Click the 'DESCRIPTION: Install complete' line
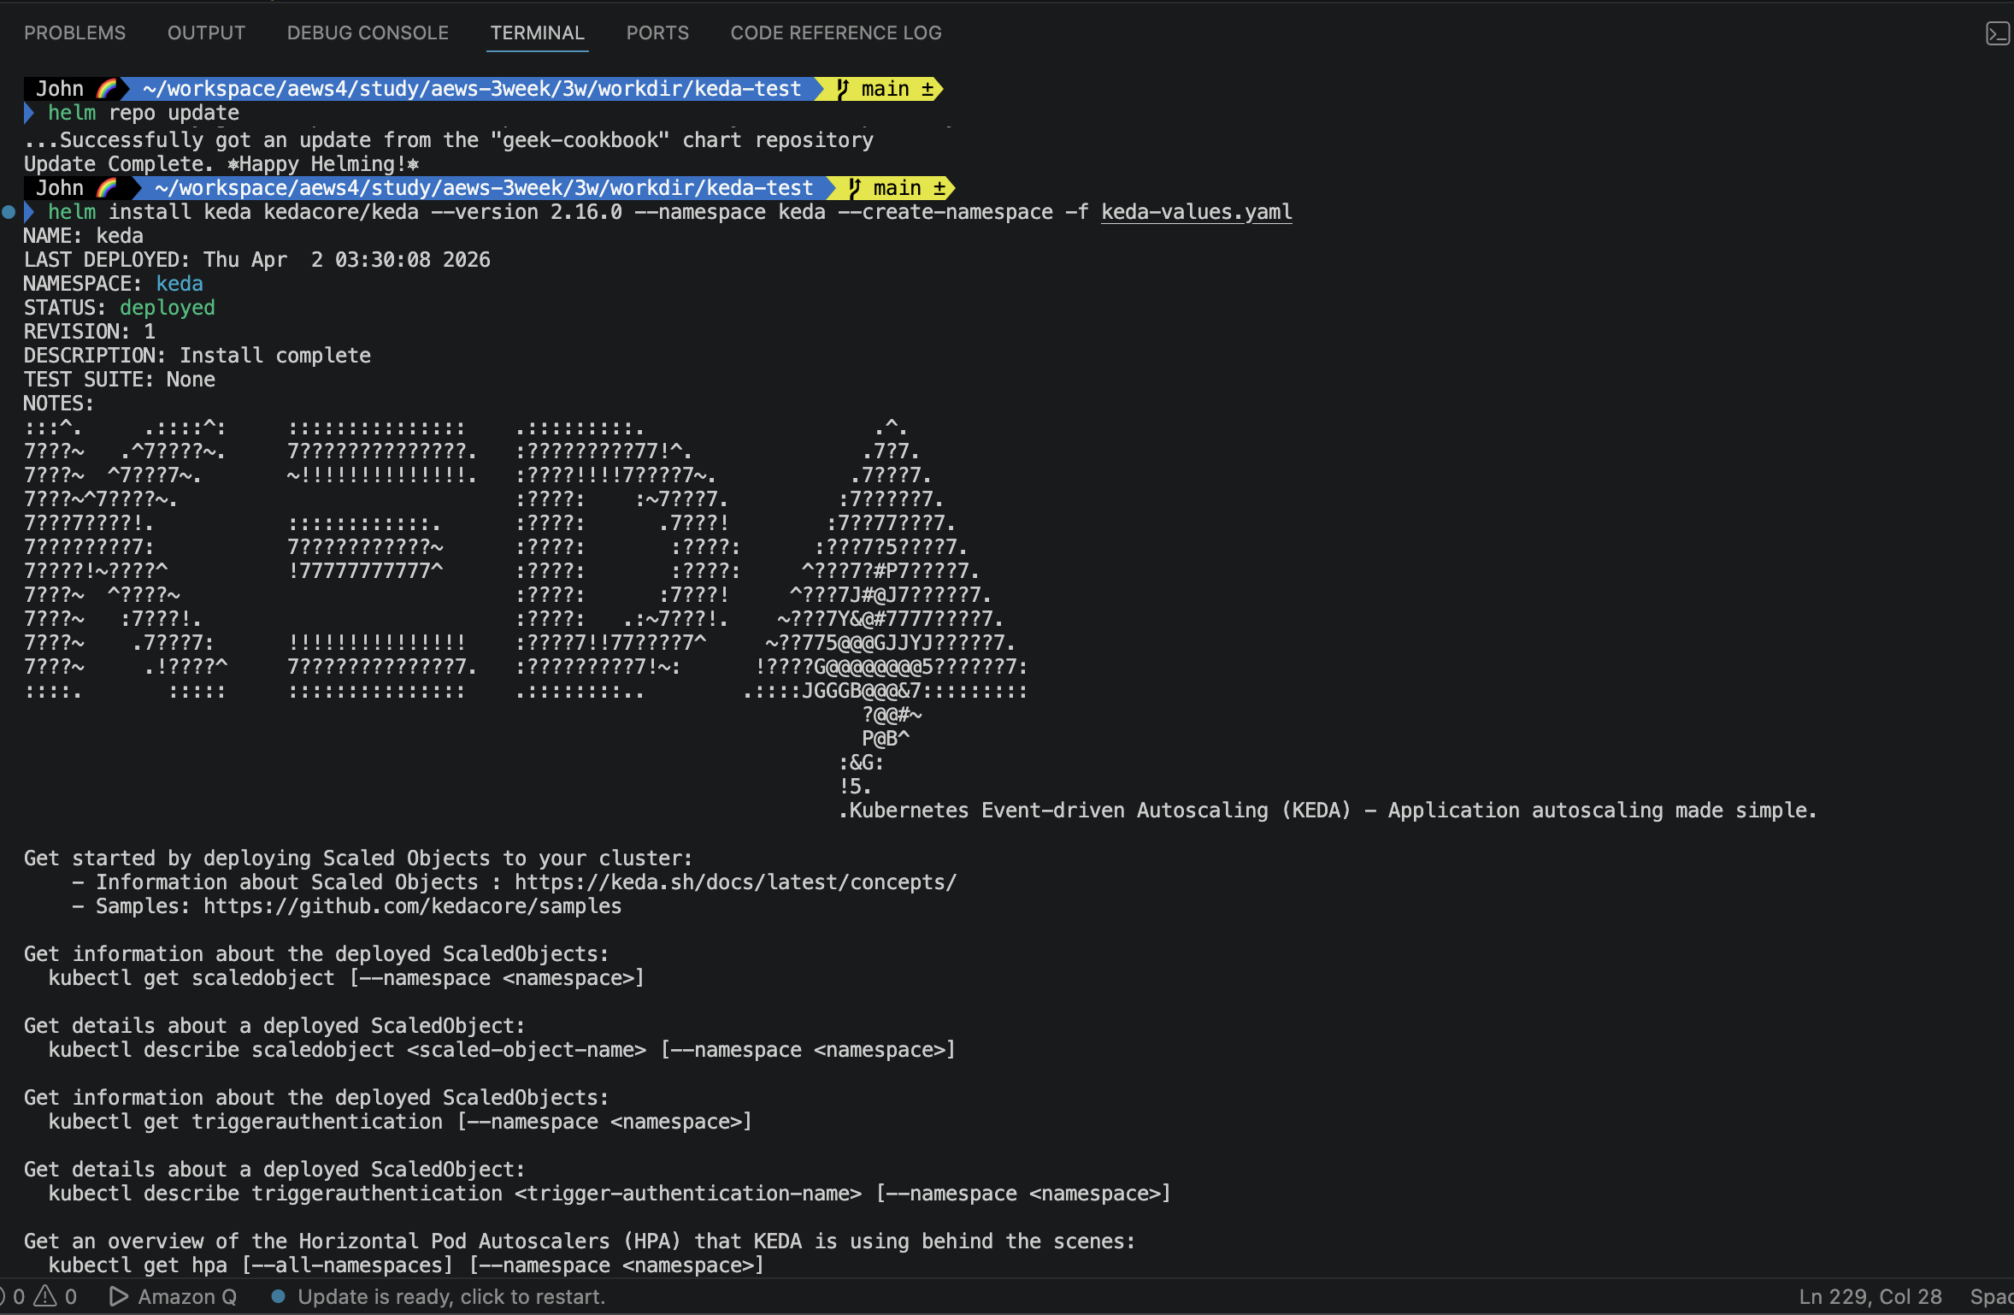The image size is (2014, 1315). 197,356
